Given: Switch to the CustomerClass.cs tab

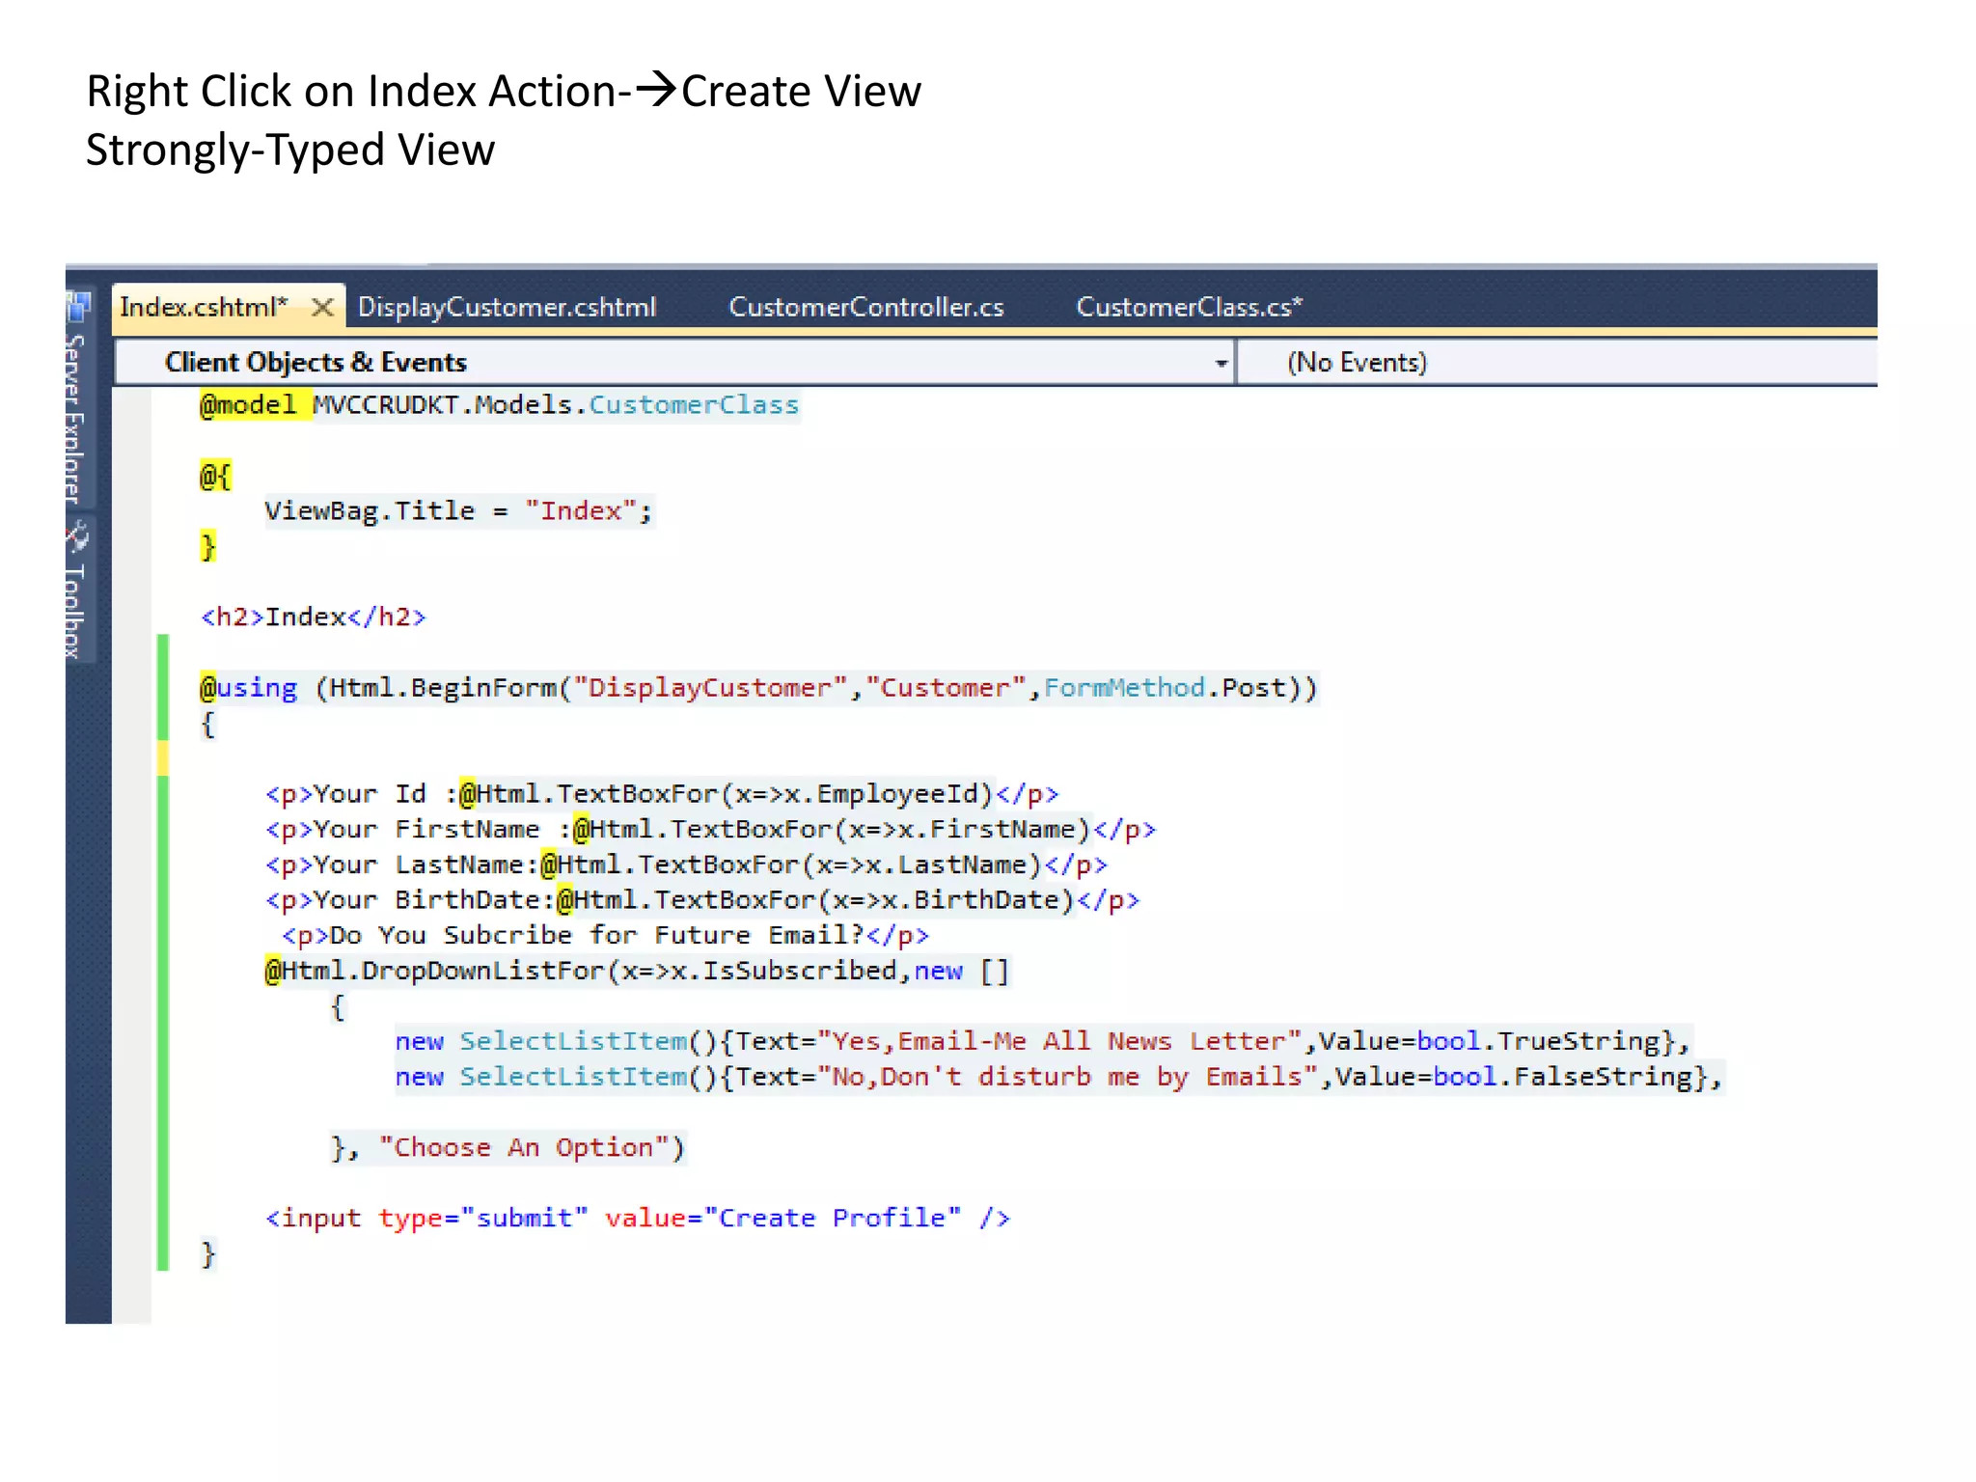Looking at the screenshot, I should [x=1189, y=308].
